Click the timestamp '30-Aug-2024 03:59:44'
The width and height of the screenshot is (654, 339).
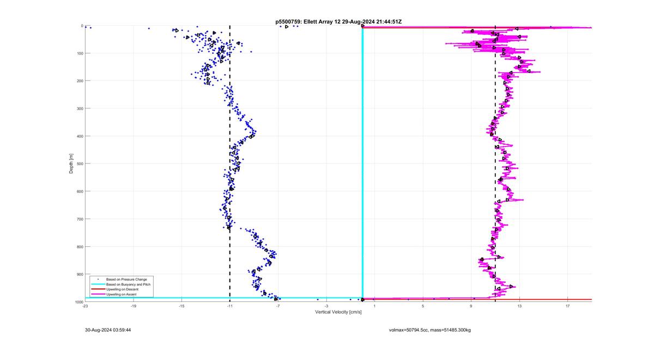coord(108,330)
